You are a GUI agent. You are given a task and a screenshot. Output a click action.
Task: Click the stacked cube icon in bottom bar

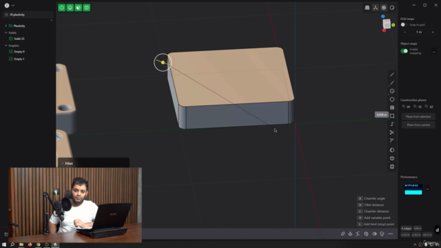click(382, 234)
